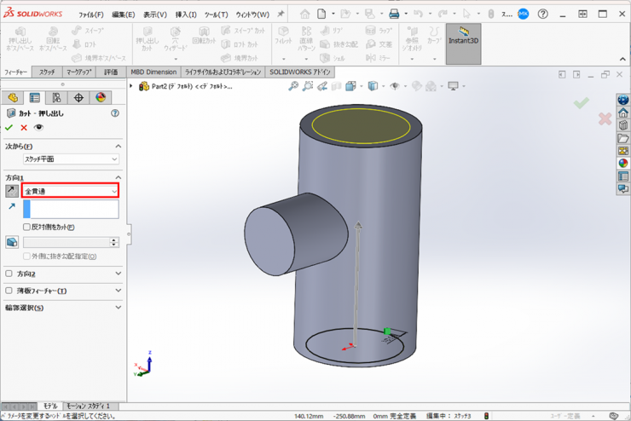Enable the 方向2 checkbox
The width and height of the screenshot is (631, 421).
coord(9,274)
